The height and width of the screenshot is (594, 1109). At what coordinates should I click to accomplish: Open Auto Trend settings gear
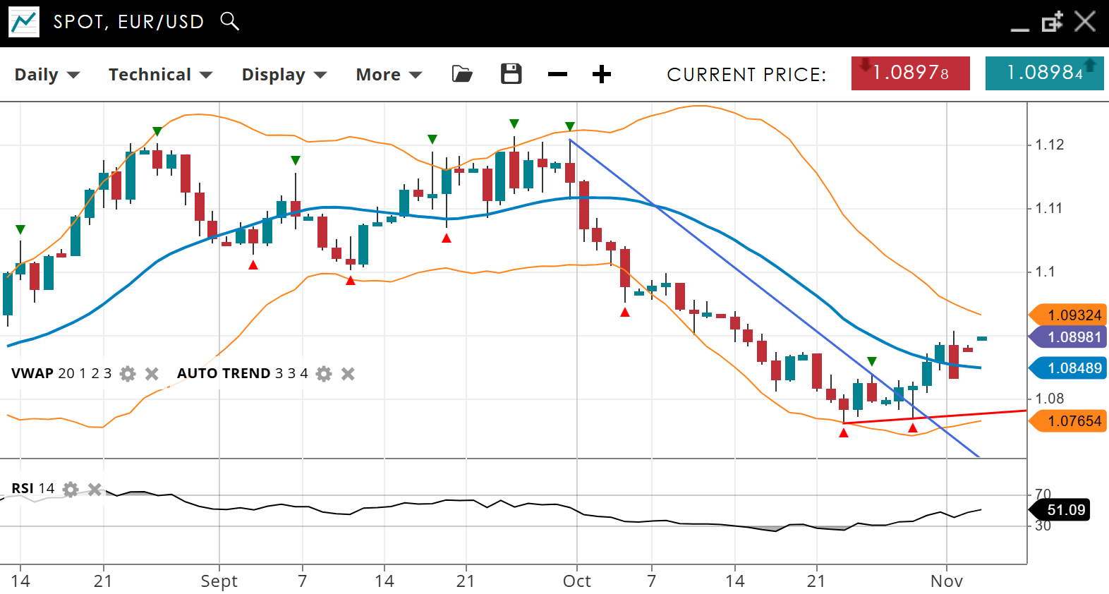[324, 374]
